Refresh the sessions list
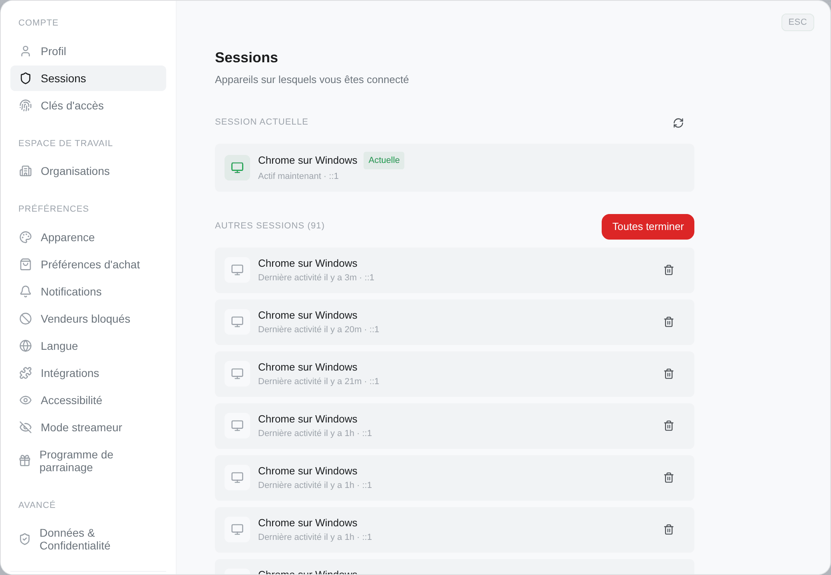831x575 pixels. point(678,123)
